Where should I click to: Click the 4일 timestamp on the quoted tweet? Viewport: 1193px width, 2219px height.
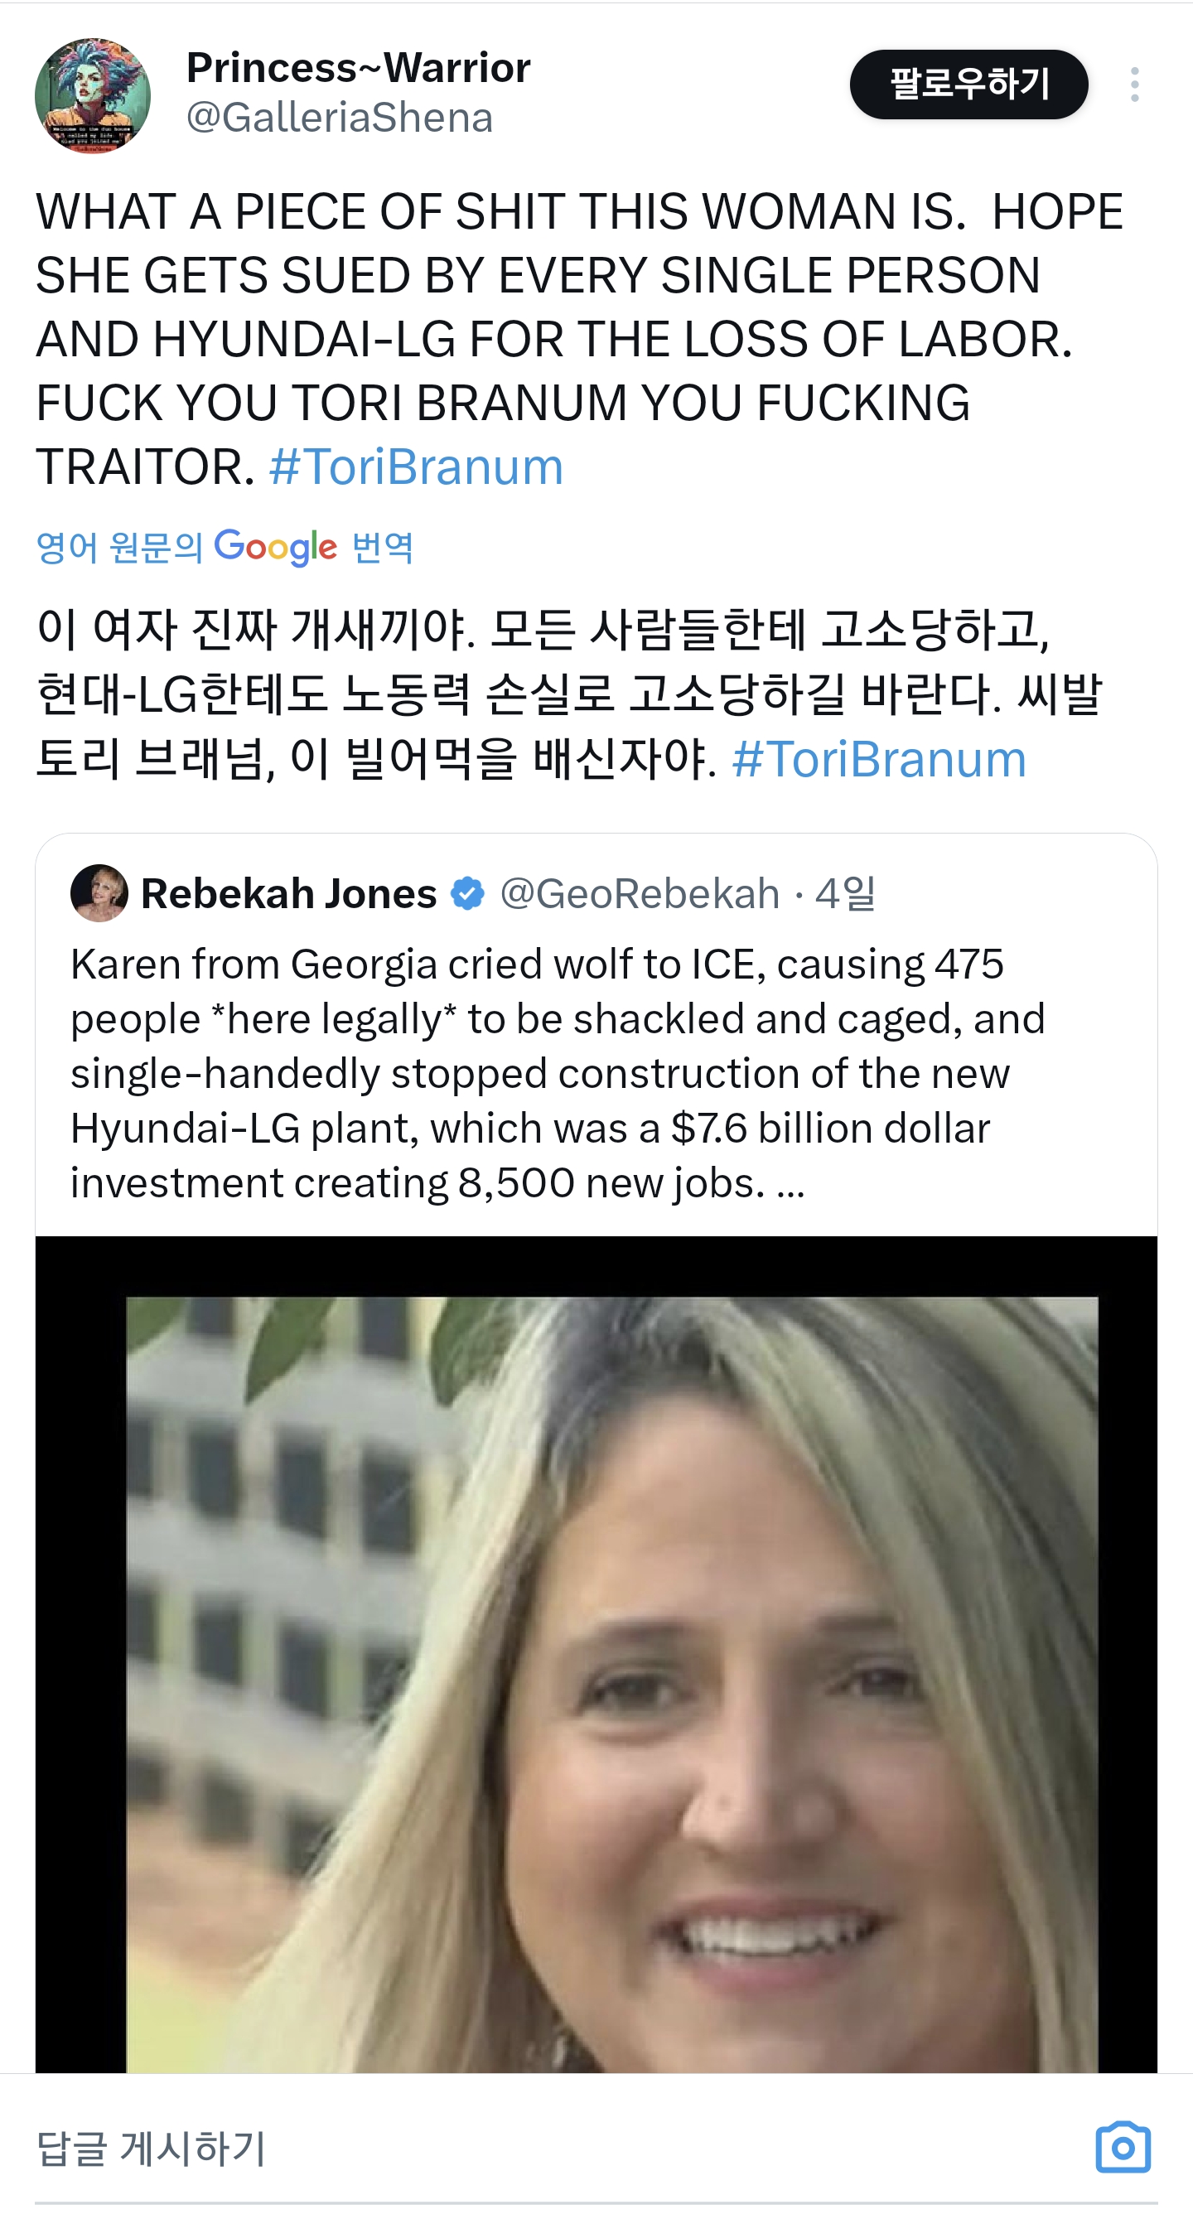pos(848,896)
